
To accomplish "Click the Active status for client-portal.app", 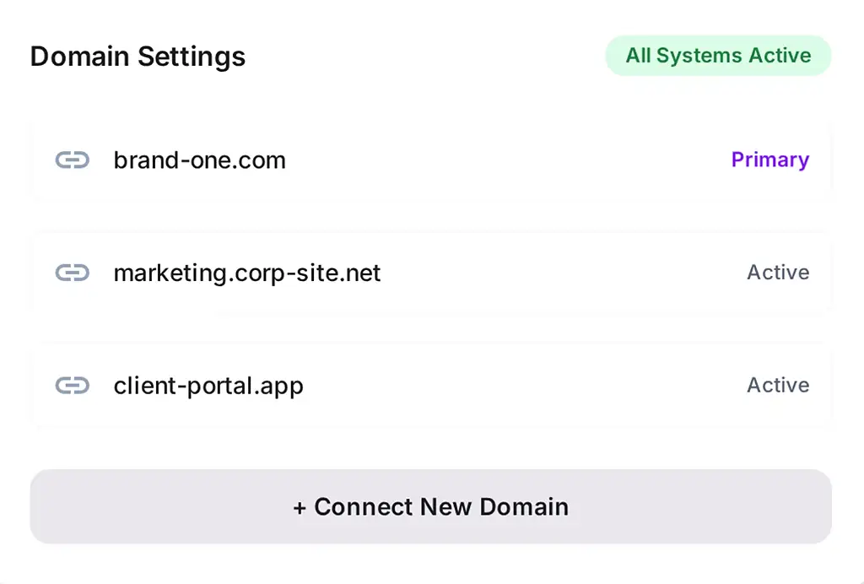I will (778, 386).
